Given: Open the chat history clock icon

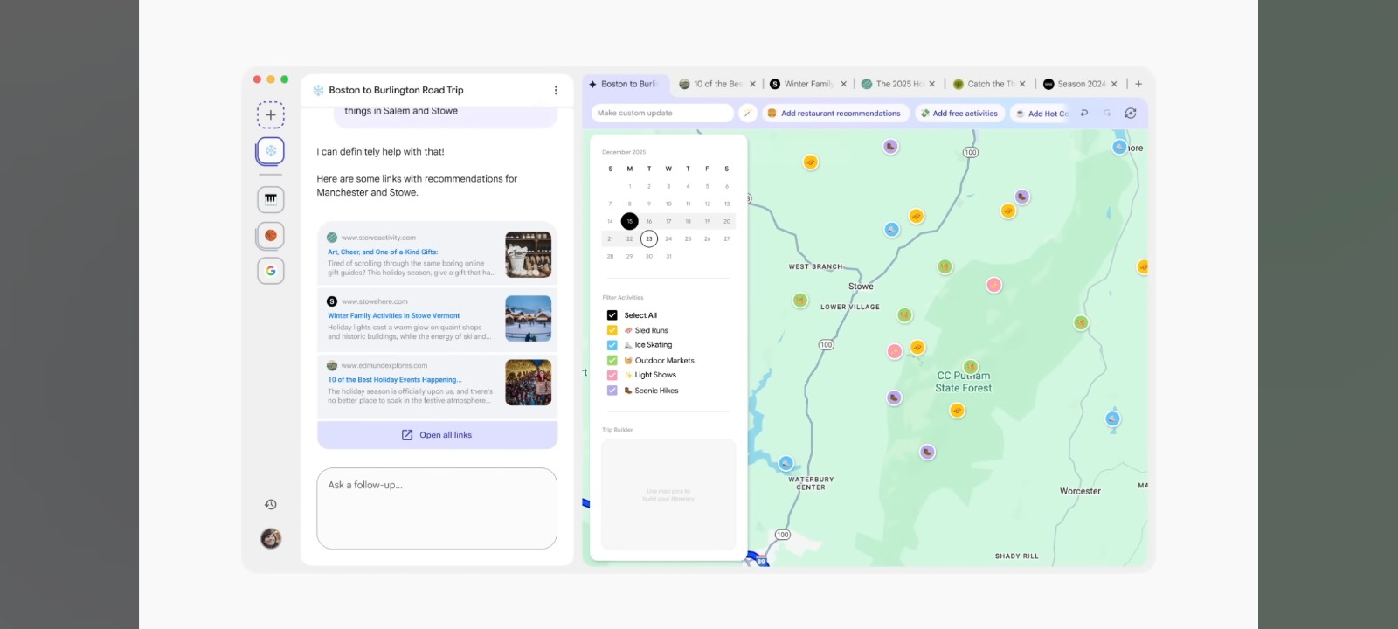Looking at the screenshot, I should pyautogui.click(x=271, y=504).
